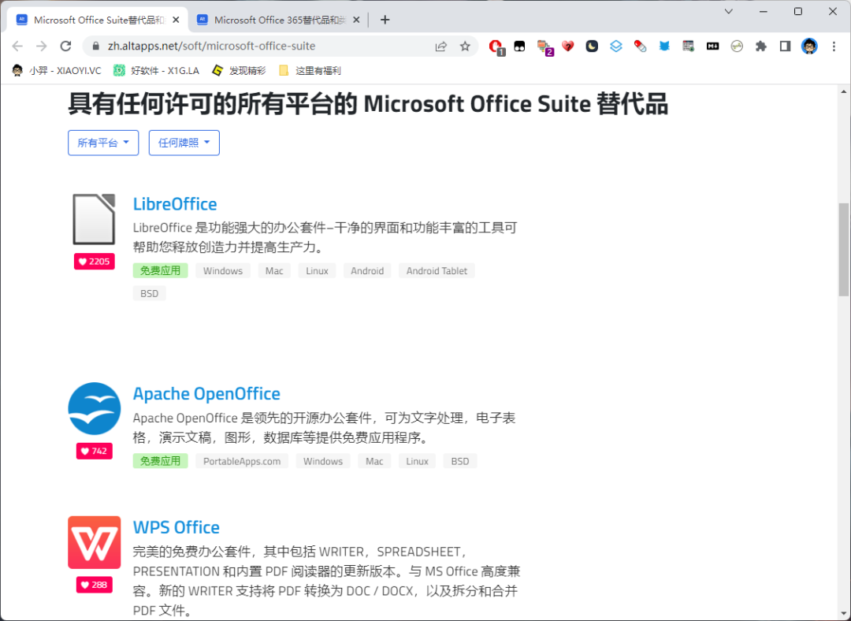Open the LibreOffice title link

[175, 204]
